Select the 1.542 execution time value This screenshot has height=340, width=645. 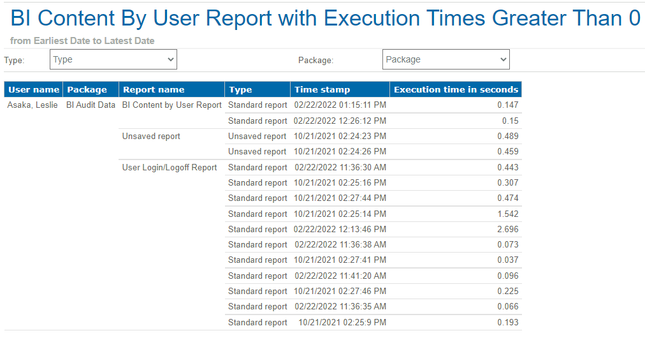[508, 214]
